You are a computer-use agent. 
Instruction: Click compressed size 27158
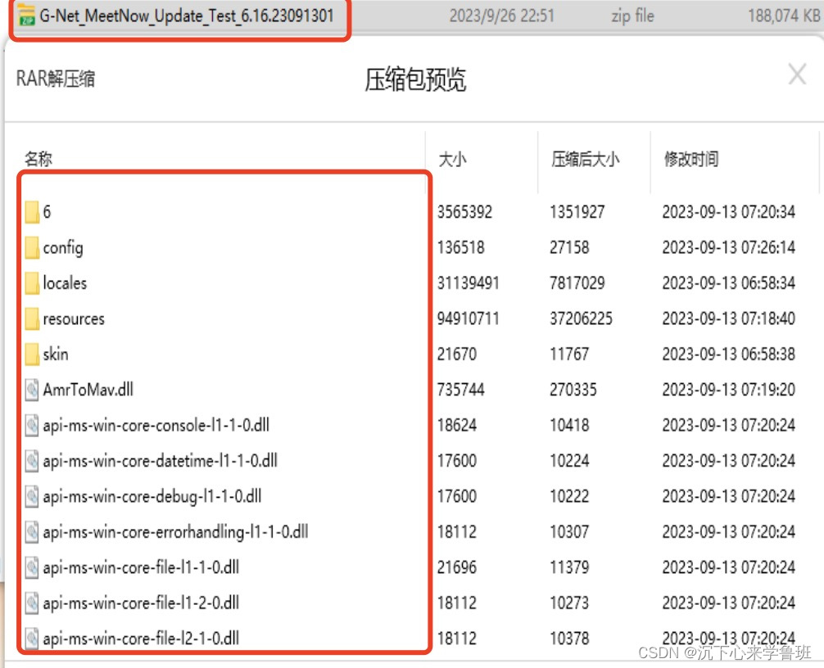pos(569,247)
